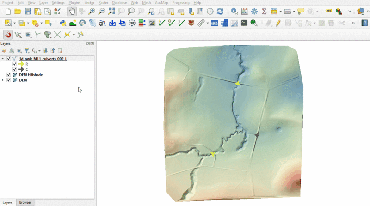Toggle visibility of the R symbol class
This screenshot has height=206, width=370.
click(x=15, y=64)
